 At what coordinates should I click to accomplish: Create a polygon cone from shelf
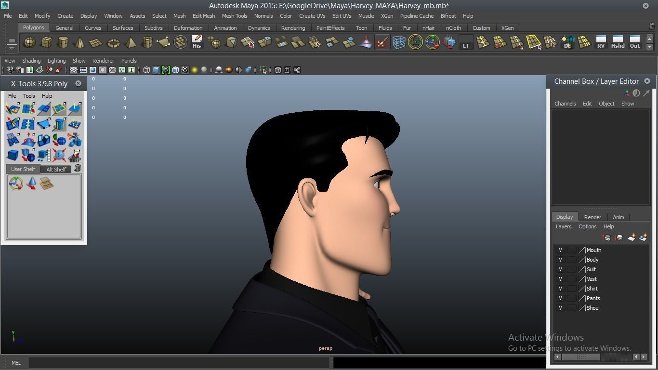coord(79,42)
